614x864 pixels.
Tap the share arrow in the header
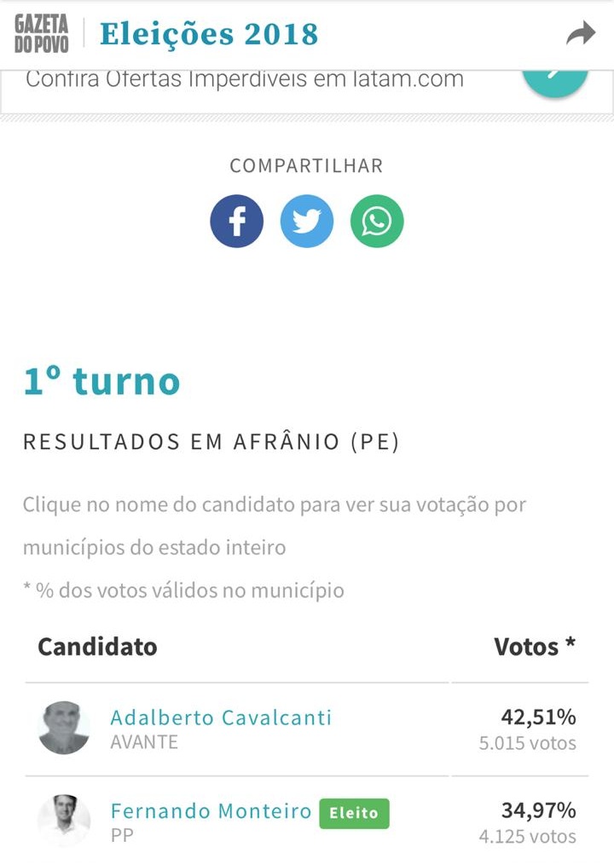coord(581,33)
